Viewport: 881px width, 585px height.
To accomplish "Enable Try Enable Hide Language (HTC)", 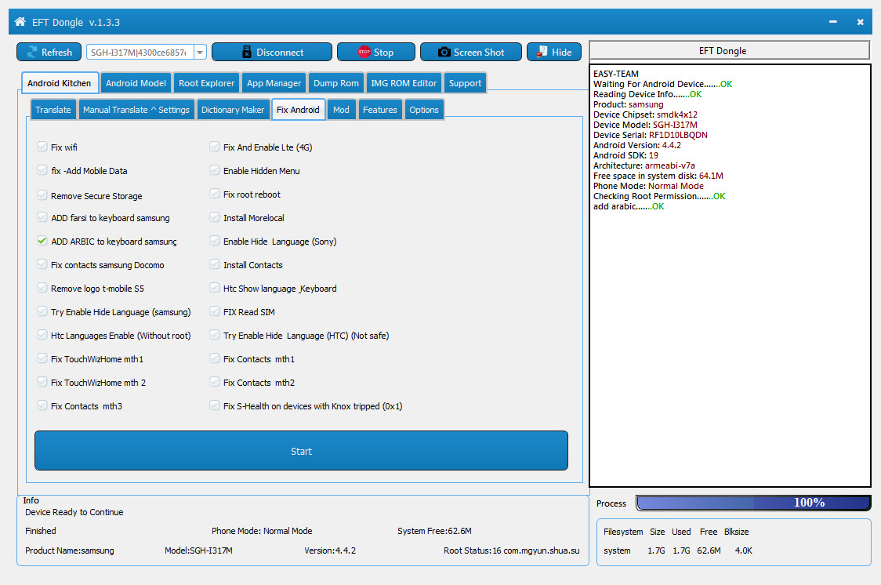I will (214, 335).
